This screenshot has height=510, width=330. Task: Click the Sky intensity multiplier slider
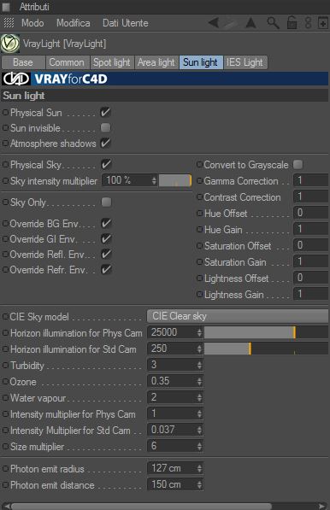(175, 180)
